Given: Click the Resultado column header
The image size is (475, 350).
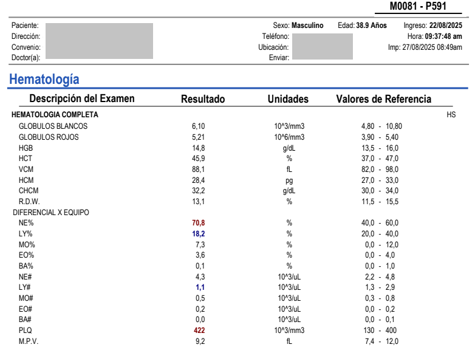Looking at the screenshot, I should point(203,99).
